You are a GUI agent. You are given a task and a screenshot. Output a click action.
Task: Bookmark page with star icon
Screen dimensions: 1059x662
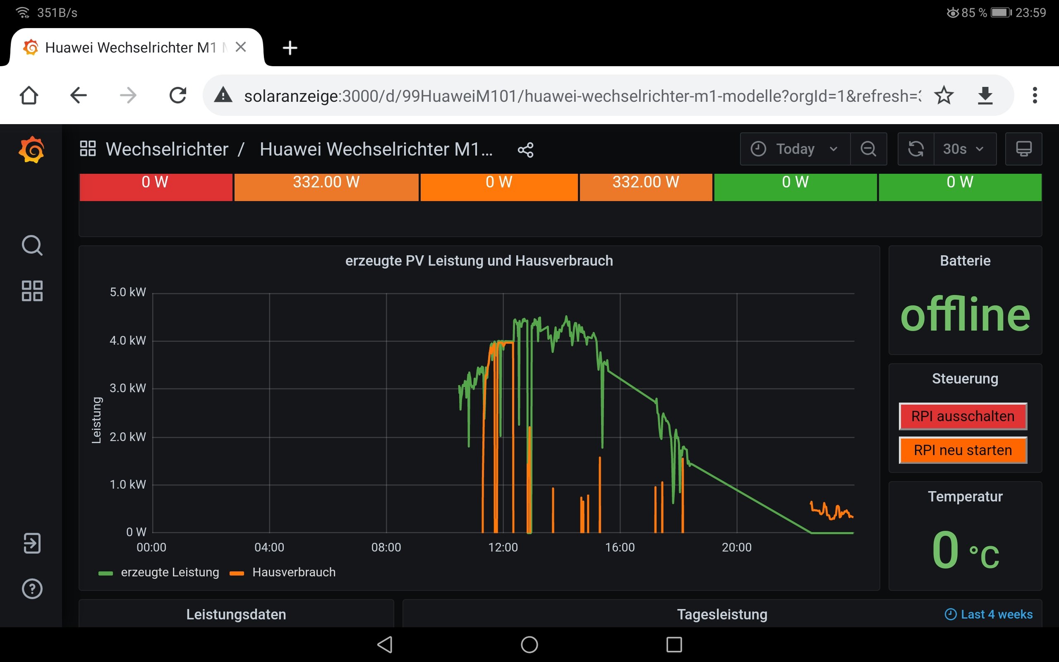pyautogui.click(x=944, y=96)
